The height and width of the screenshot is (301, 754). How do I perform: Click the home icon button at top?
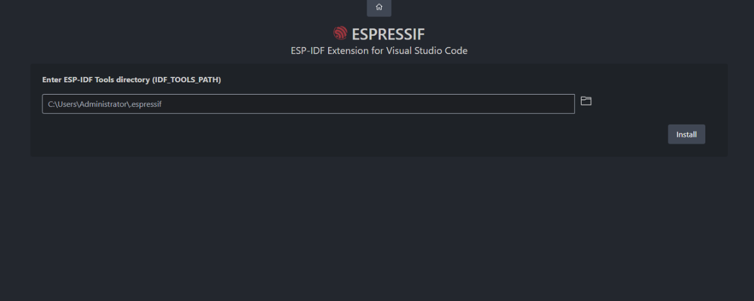[379, 7]
